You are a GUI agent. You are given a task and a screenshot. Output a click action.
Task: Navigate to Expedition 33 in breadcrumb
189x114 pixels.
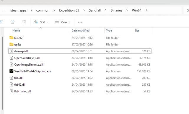(x=69, y=10)
